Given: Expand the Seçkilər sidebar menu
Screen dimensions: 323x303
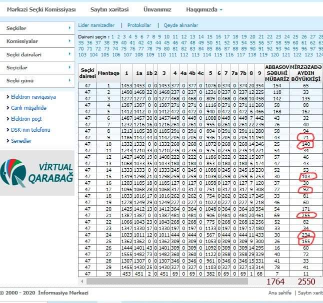Looking at the screenshot, I should coord(37,28).
